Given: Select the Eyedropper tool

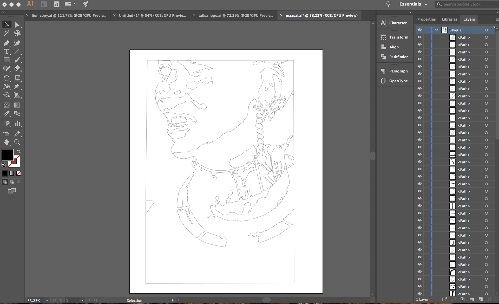Looking at the screenshot, I should (x=6, y=114).
